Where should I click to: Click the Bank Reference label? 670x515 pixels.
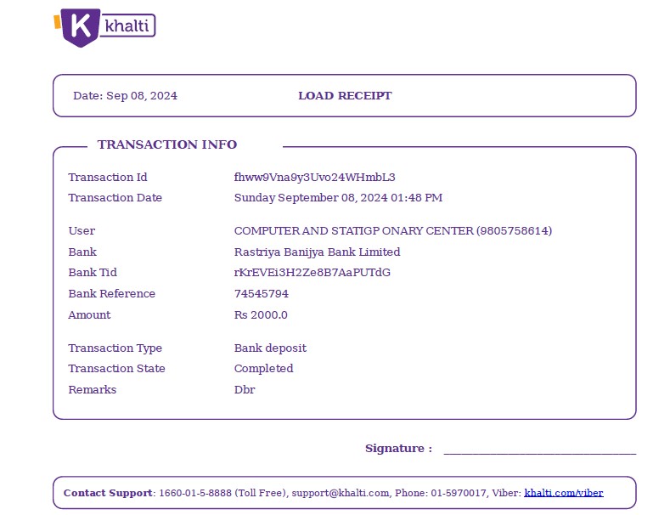click(111, 294)
